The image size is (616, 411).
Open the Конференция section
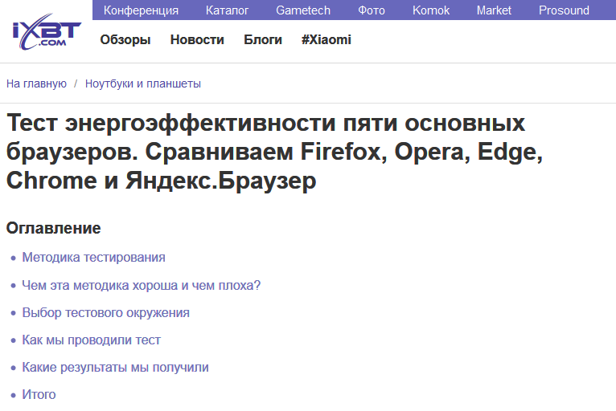click(141, 10)
